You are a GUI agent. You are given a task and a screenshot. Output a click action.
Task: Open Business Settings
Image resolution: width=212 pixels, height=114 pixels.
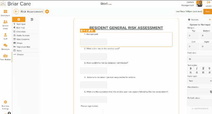(5, 105)
